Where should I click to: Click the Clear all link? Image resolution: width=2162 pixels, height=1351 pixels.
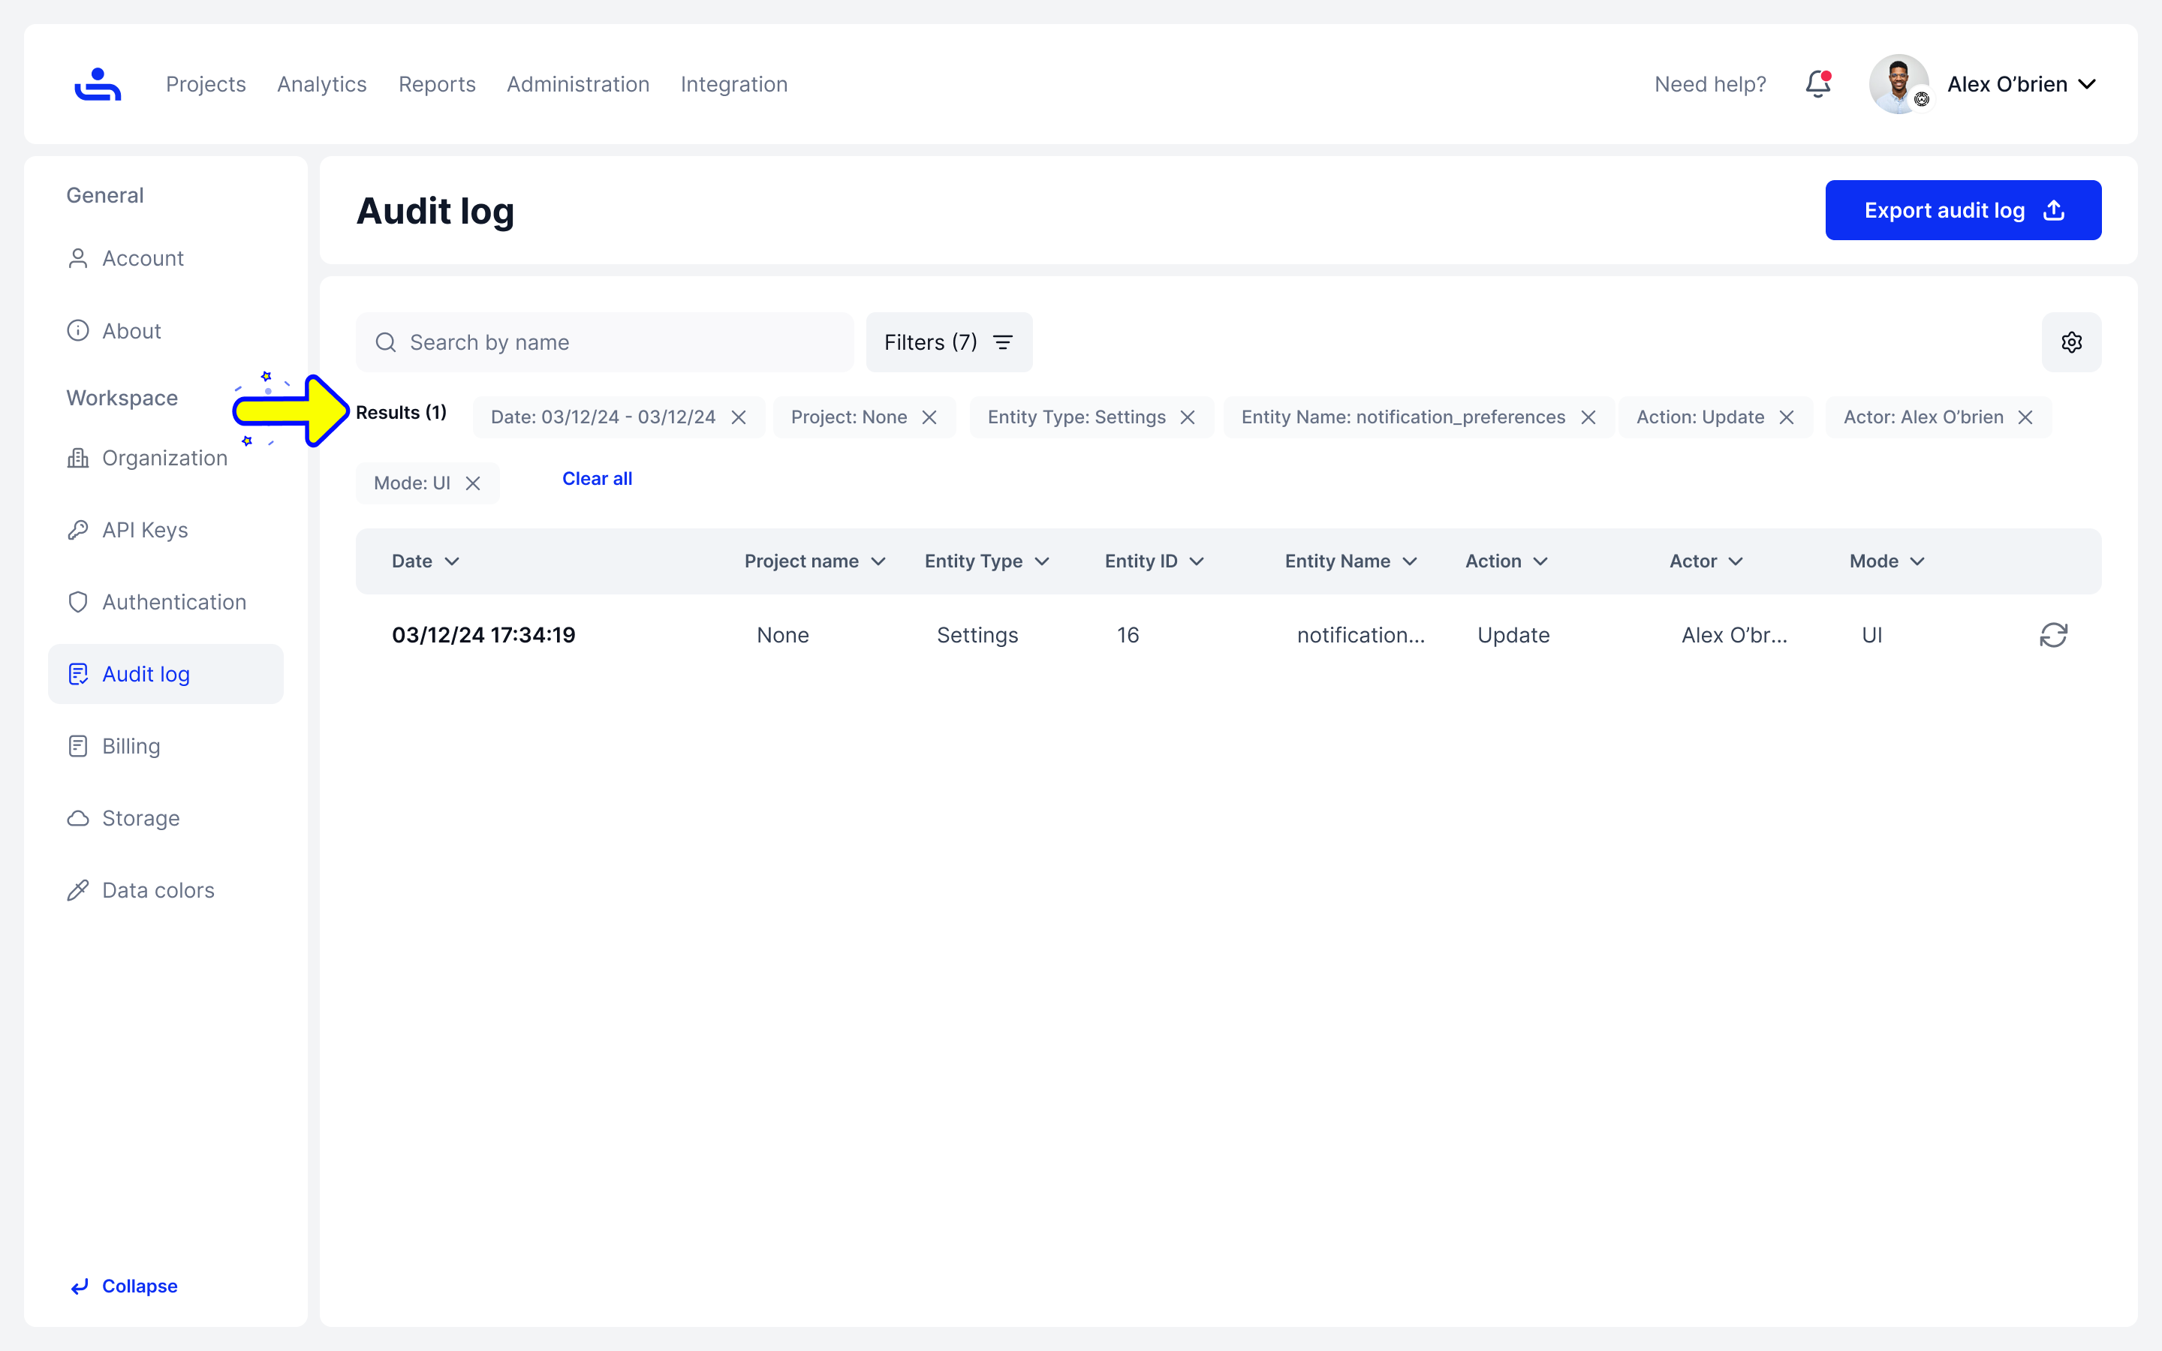tap(597, 479)
